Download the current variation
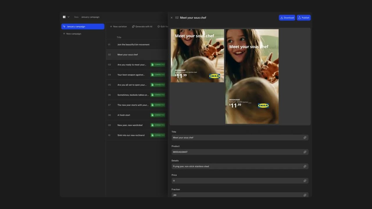 287,18
